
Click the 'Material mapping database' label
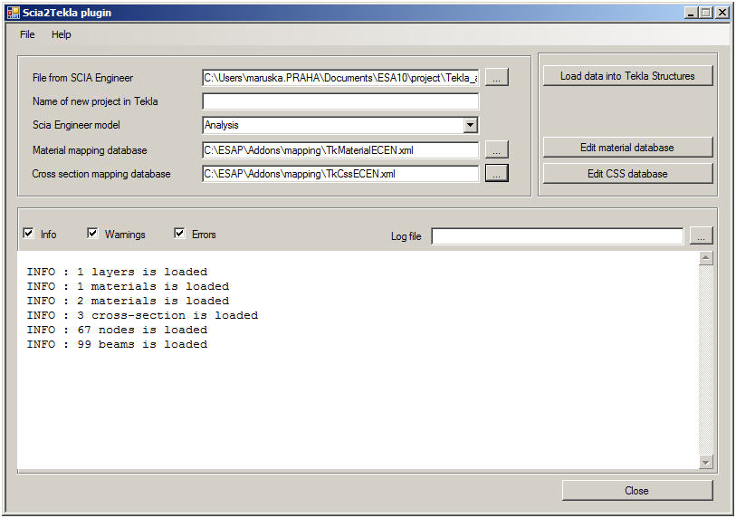pos(90,150)
